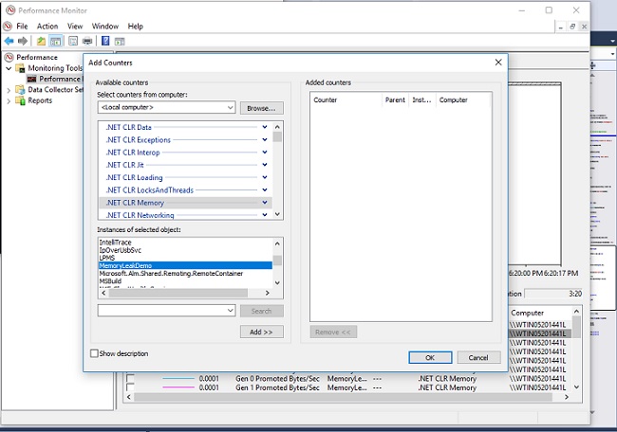Toggle the Gen 1 Promoted Bytes/Sec show checkbox
Image resolution: width=617 pixels, height=432 pixels.
(x=130, y=387)
